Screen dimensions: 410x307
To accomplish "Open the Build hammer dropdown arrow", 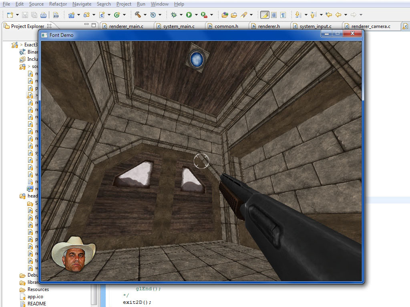I will (x=145, y=15).
